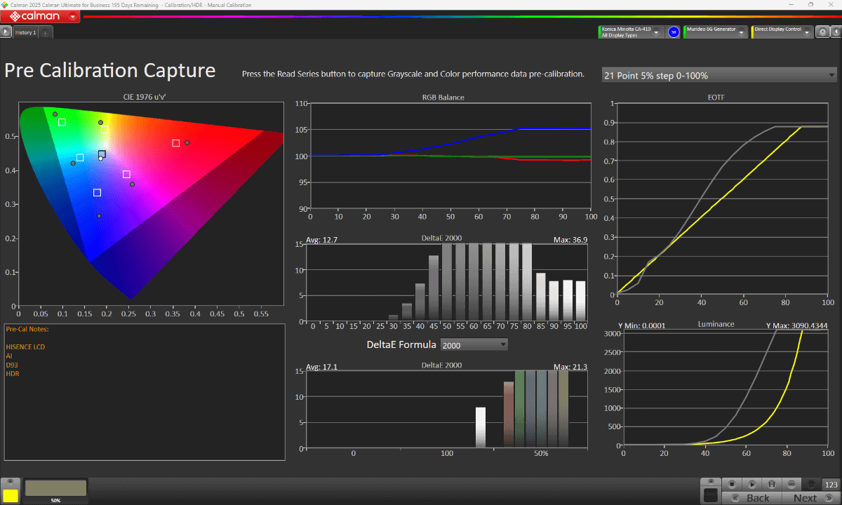
Task: Click the read-interval bracket icon near Next
Action: [x=772, y=484]
